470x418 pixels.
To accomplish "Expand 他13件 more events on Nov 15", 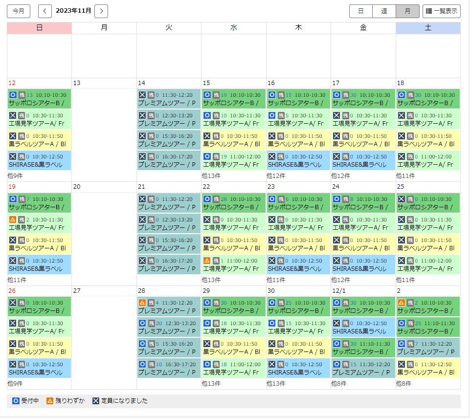I will pos(211,176).
